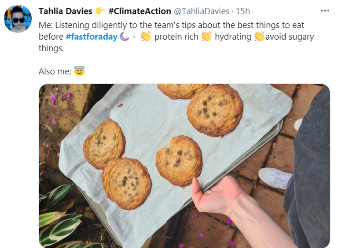Open the #ClimateAction hashtag in the name
Image resolution: width=338 pixels, height=248 pixels.
140,11
